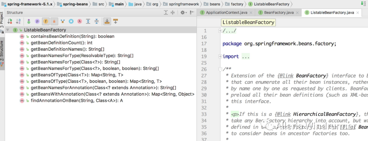Click Show Anonymous Classes icon
This screenshot has height=141, width=368.
[x=71, y=21]
